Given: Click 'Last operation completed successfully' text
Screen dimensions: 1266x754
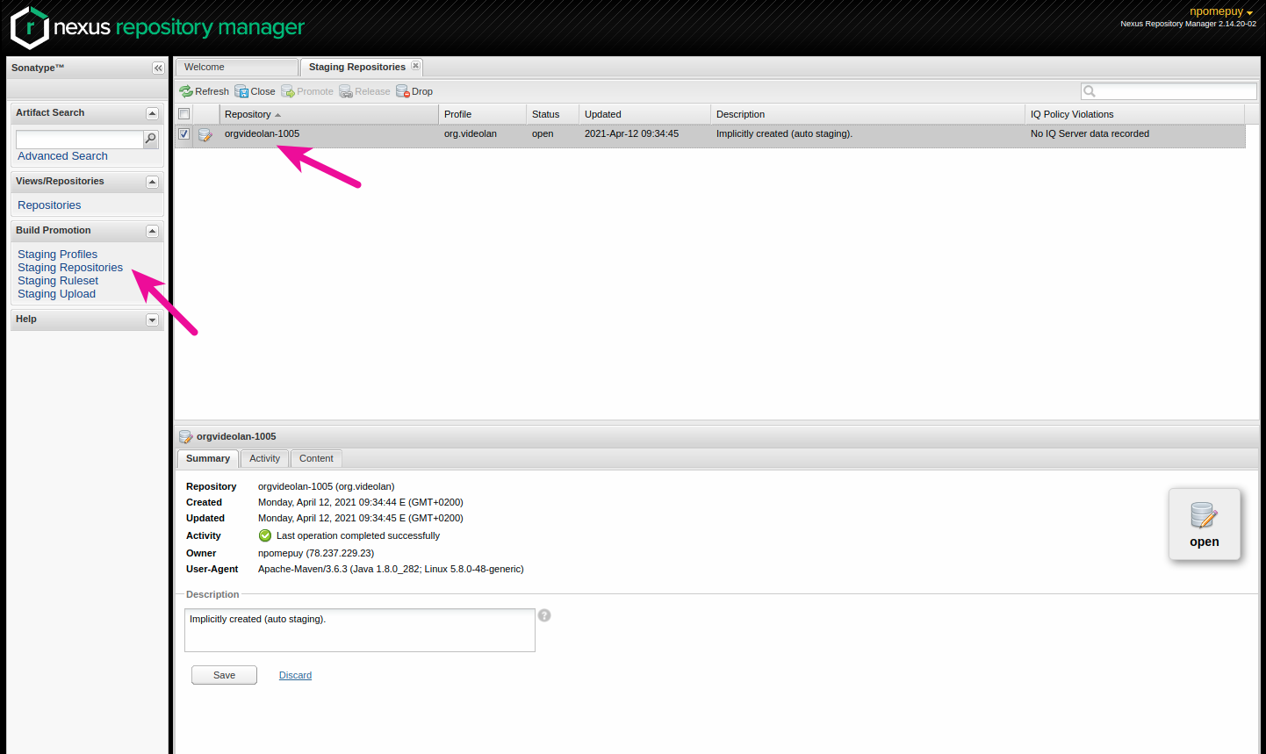Looking at the screenshot, I should coord(358,535).
